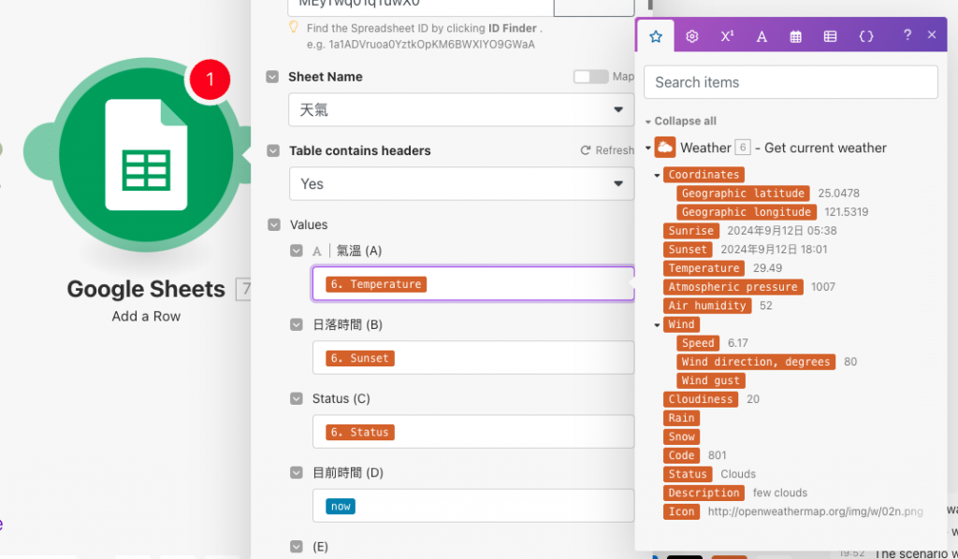The width and height of the screenshot is (958, 559).
Task: Open the starred favorites tab
Action: (x=656, y=36)
